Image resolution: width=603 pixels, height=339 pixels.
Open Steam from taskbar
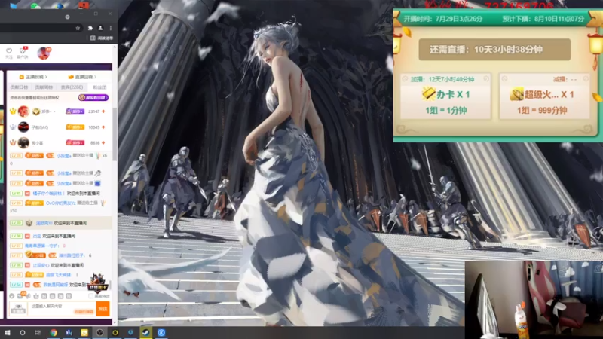tap(145, 332)
